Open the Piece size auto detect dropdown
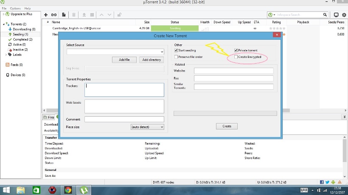348x195 pixels. point(147,127)
